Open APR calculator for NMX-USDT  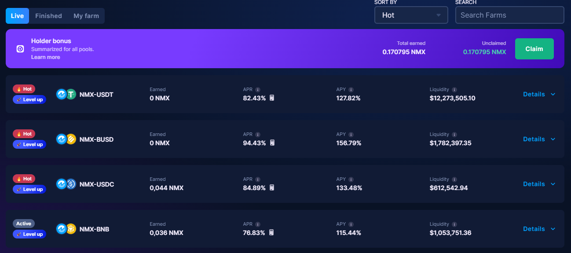(272, 98)
